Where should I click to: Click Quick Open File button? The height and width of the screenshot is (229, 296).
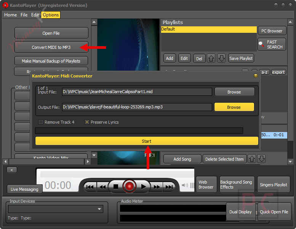(274, 211)
